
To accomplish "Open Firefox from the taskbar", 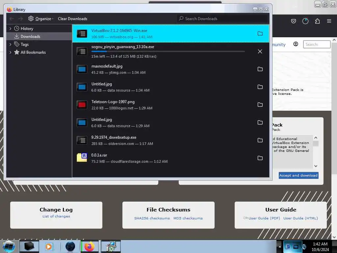I will 90,246.
